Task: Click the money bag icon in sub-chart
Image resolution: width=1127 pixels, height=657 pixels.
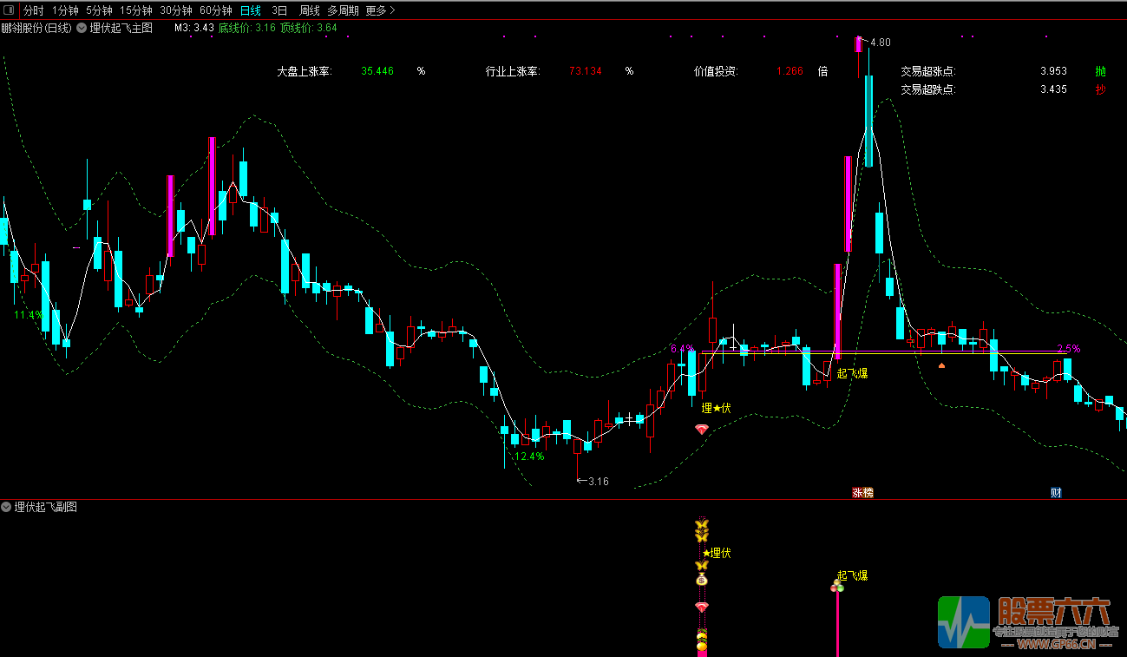Action: (701, 579)
